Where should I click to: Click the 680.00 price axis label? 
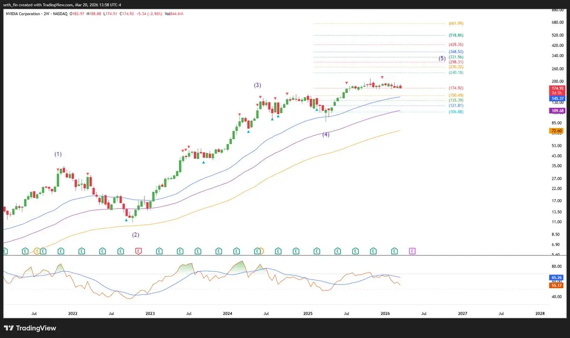(557, 22)
